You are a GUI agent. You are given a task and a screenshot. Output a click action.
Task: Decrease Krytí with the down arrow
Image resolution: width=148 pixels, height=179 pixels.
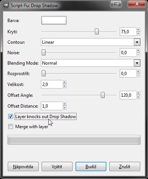tap(138, 34)
